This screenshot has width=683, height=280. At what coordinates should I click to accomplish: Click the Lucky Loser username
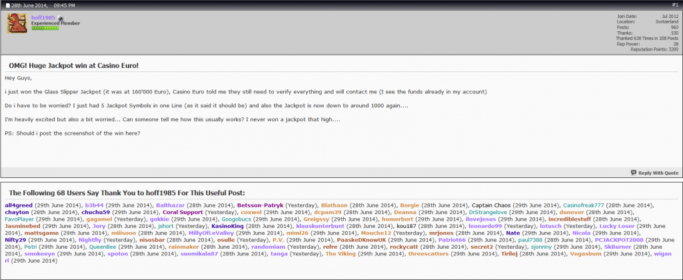[x=617, y=226]
